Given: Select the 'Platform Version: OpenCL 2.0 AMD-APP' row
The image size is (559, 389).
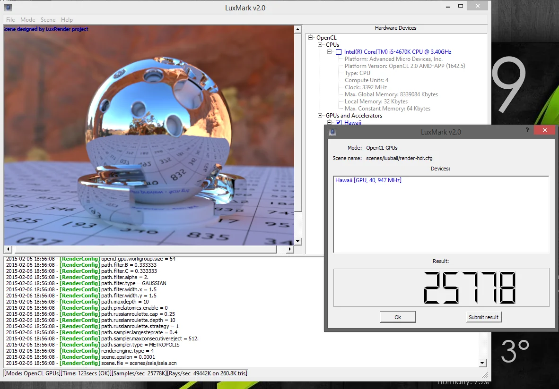Looking at the screenshot, I should click(405, 66).
